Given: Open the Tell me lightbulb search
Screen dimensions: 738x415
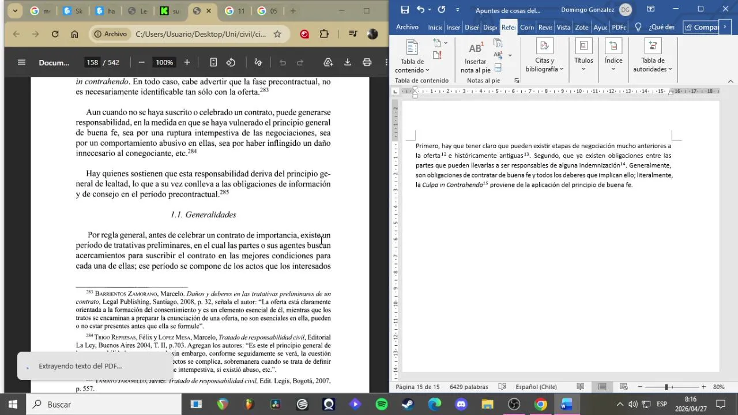Looking at the screenshot, I should pyautogui.click(x=638, y=27).
